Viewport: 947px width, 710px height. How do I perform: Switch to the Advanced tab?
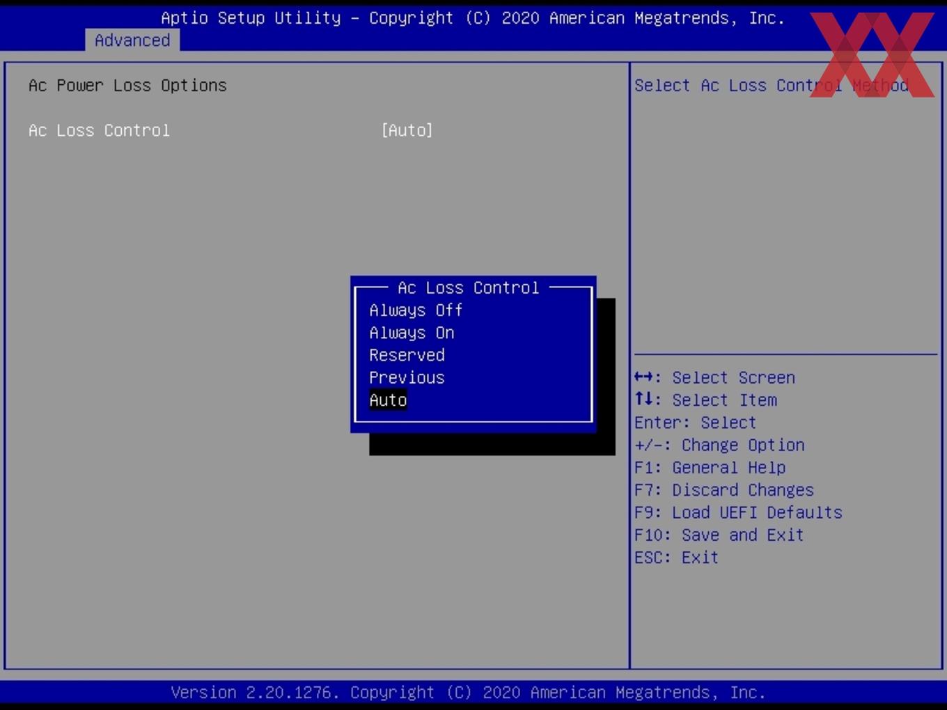click(132, 40)
